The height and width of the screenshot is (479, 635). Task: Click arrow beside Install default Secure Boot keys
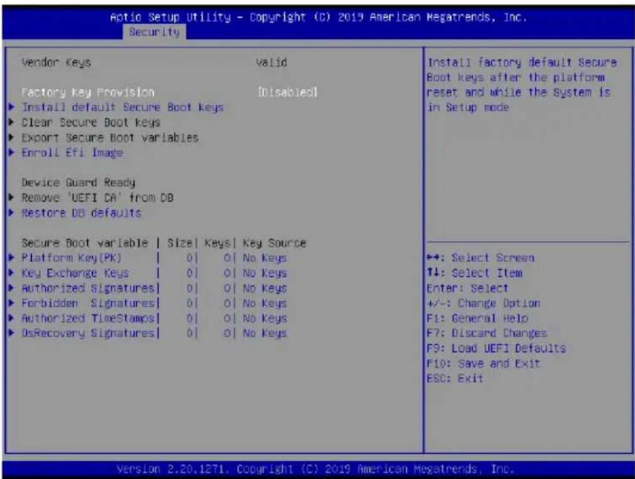[11, 107]
